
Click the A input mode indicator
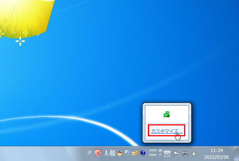pyautogui.click(x=106, y=153)
